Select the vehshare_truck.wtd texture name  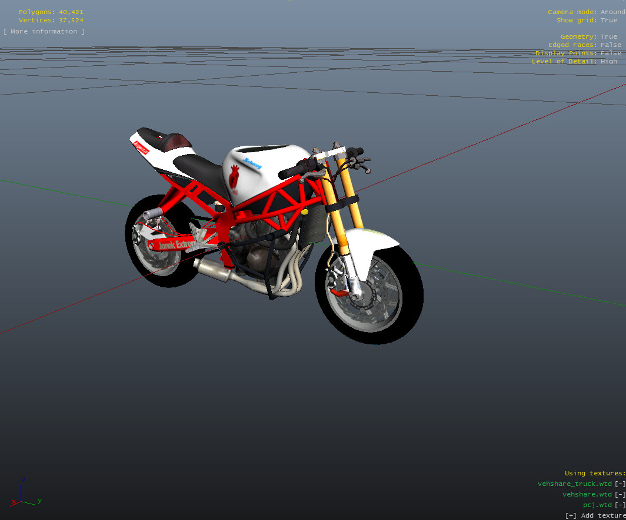click(574, 484)
